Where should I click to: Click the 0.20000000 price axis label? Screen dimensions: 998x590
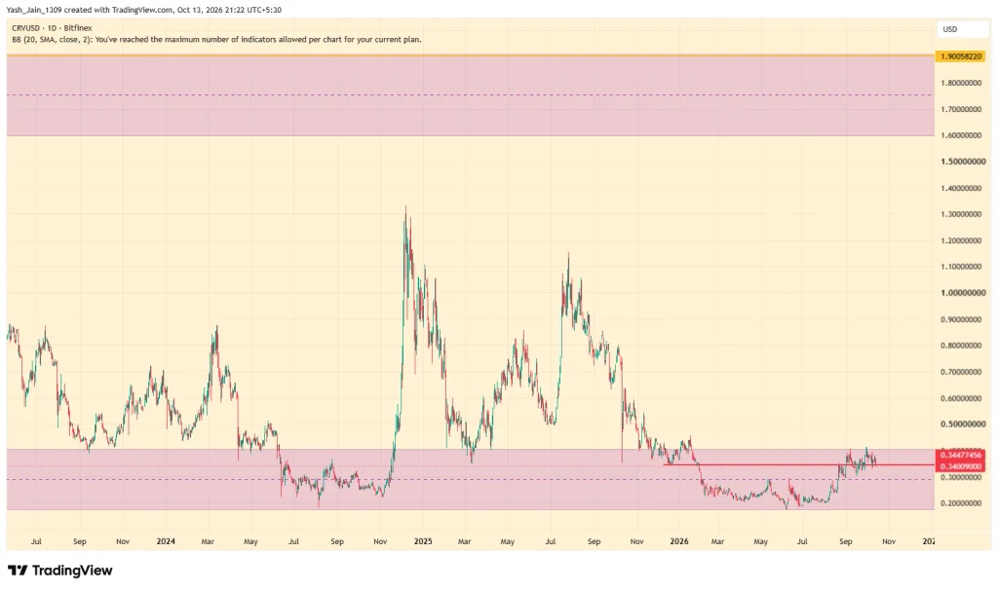(961, 503)
